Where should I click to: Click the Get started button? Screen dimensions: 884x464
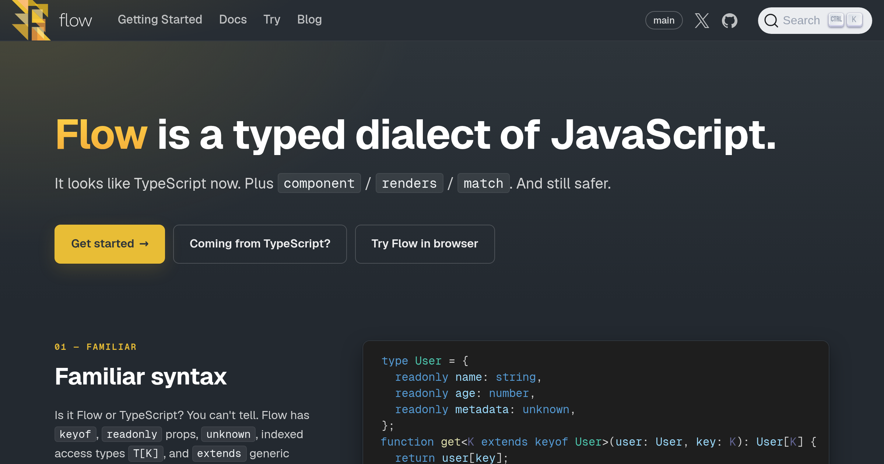click(x=110, y=244)
